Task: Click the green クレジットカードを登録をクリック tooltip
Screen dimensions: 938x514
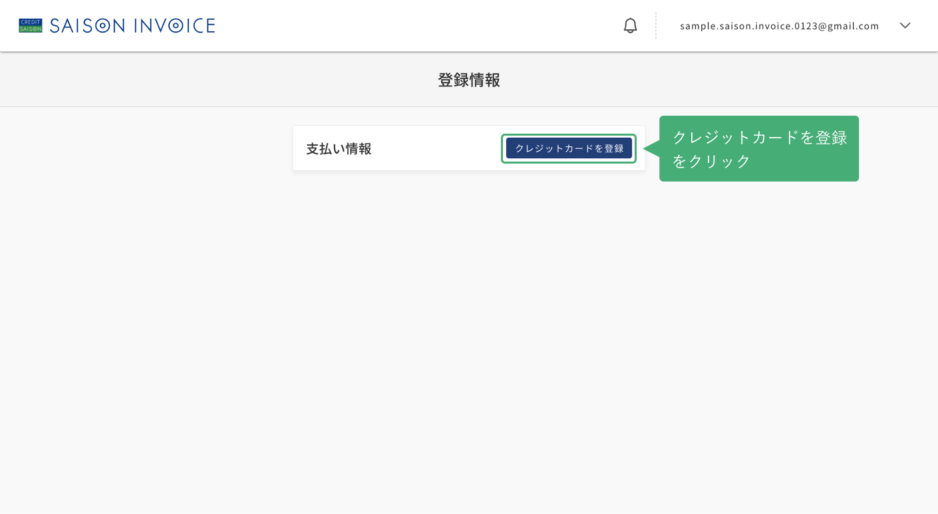Action: click(x=759, y=148)
